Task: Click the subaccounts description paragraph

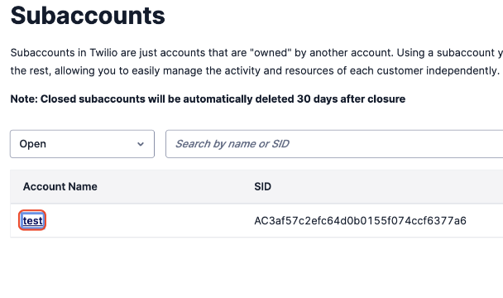Action: 256,61
